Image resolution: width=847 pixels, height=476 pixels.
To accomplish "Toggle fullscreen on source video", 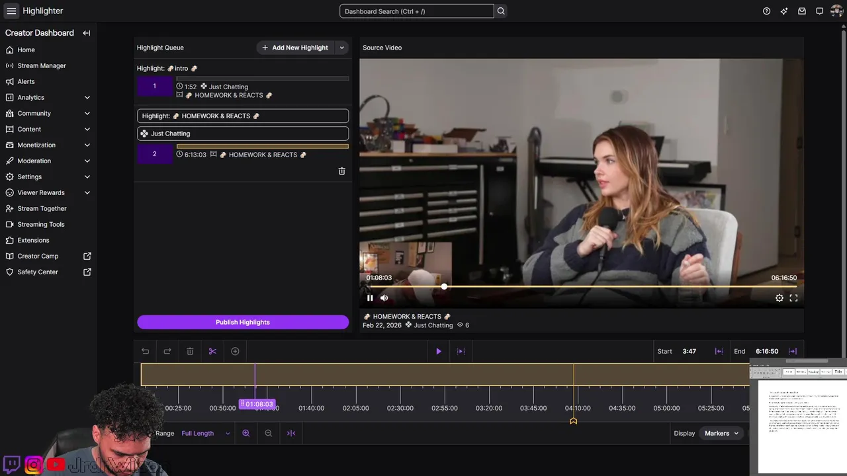I will coord(793,298).
